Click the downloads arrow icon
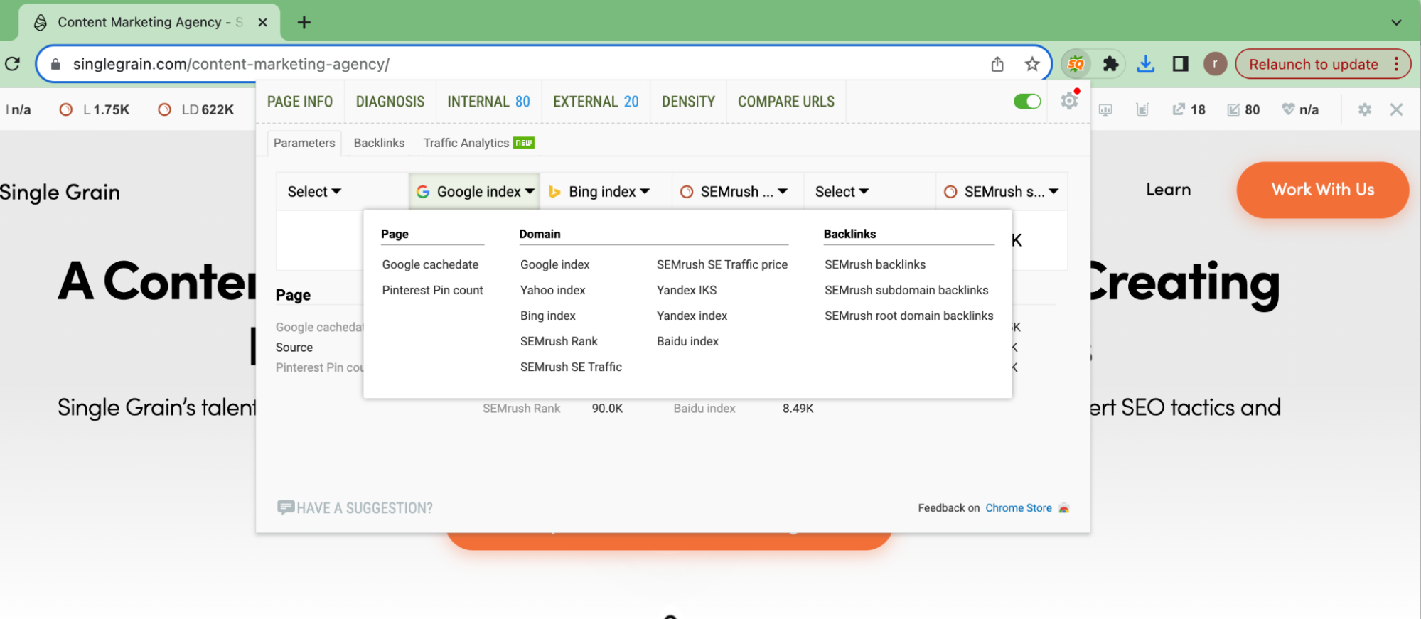 coord(1146,64)
